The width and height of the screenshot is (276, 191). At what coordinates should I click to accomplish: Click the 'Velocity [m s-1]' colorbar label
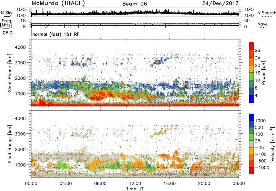(273, 144)
